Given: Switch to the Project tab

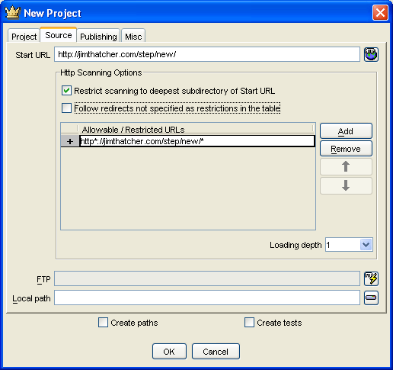Looking at the screenshot, I should 24,37.
